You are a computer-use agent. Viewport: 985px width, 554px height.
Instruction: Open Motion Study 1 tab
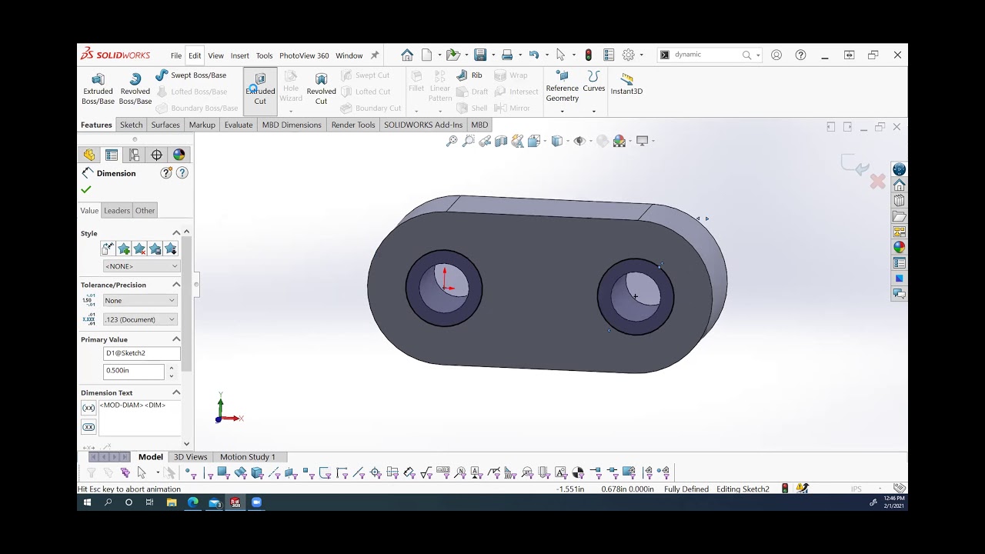pyautogui.click(x=247, y=457)
